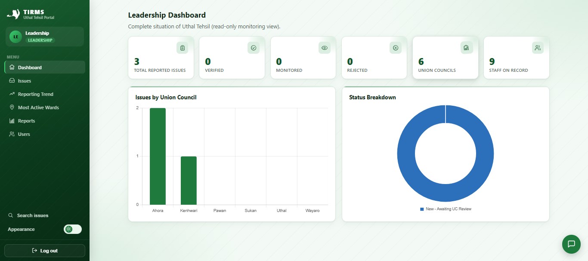Click the clipboard icon on Total Reported Issues
This screenshot has height=261, width=588.
point(183,48)
